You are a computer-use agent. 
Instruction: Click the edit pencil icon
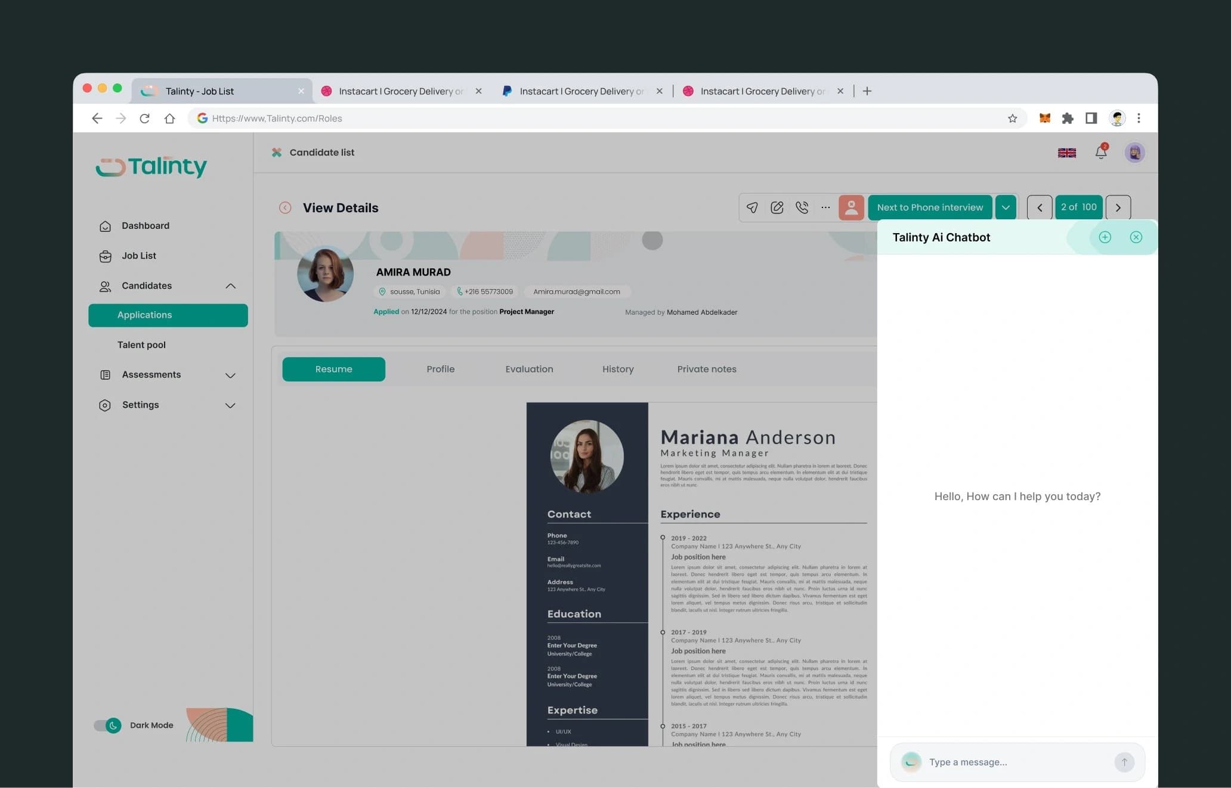(x=777, y=207)
